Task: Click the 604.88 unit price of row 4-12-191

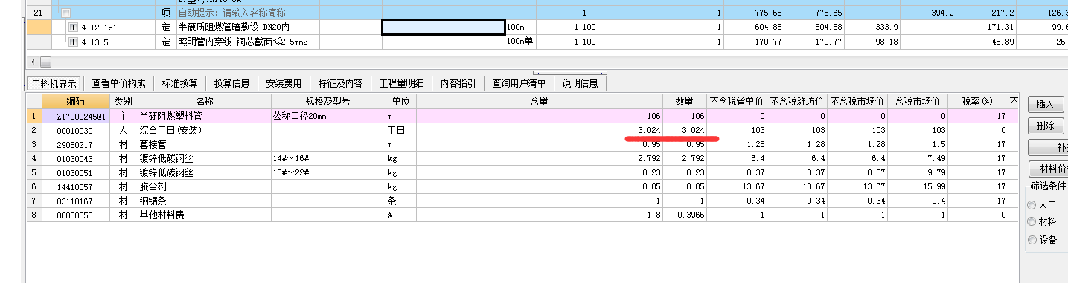Action: click(754, 27)
